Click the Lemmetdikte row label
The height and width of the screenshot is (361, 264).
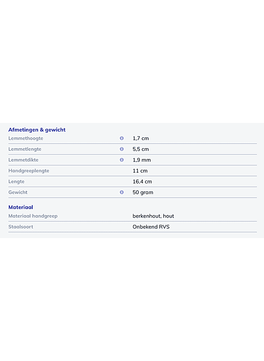coord(23,160)
